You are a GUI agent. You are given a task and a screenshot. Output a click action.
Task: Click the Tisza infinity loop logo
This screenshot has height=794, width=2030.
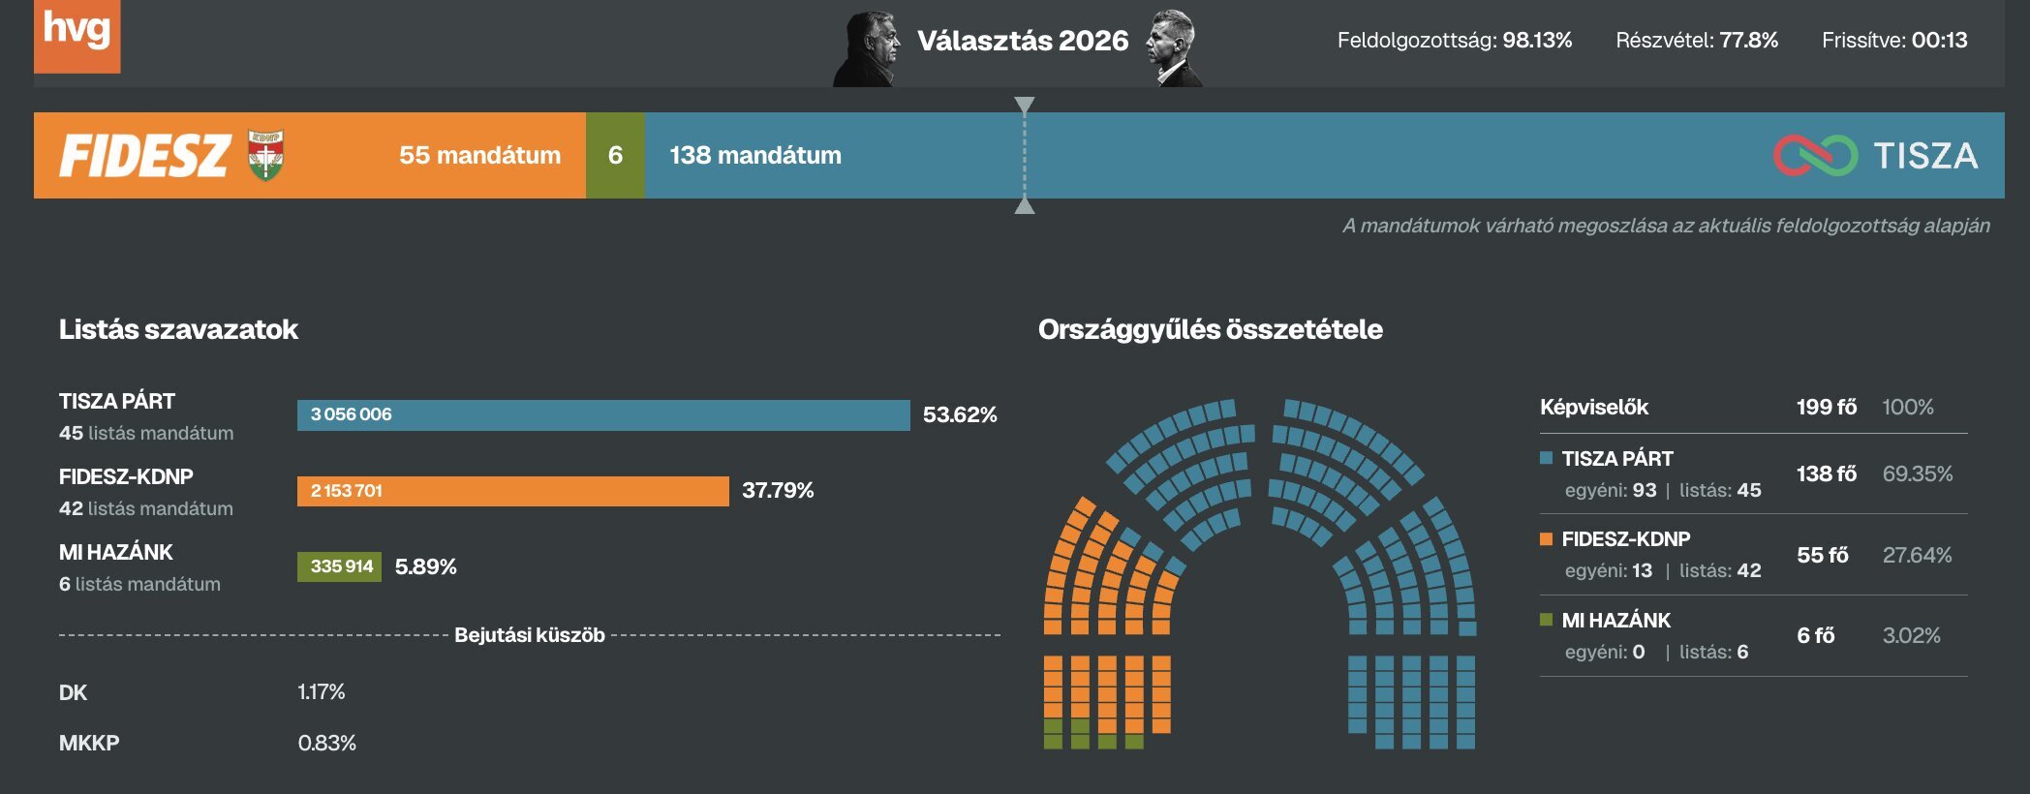click(x=1815, y=156)
